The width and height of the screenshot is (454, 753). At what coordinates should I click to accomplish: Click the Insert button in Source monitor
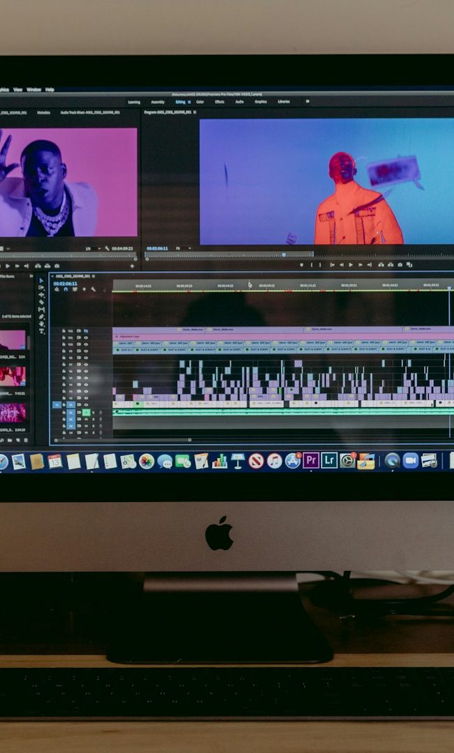(x=38, y=266)
